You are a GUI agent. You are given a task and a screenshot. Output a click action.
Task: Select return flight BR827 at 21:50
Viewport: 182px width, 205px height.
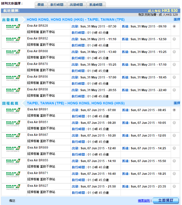click(174, 186)
